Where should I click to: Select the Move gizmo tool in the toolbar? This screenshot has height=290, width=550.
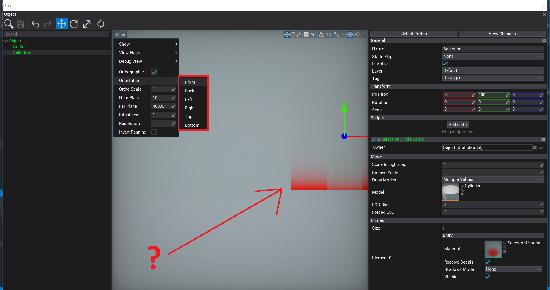pyautogui.click(x=62, y=24)
